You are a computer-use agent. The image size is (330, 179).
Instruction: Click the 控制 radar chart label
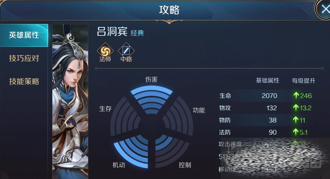click(x=185, y=165)
